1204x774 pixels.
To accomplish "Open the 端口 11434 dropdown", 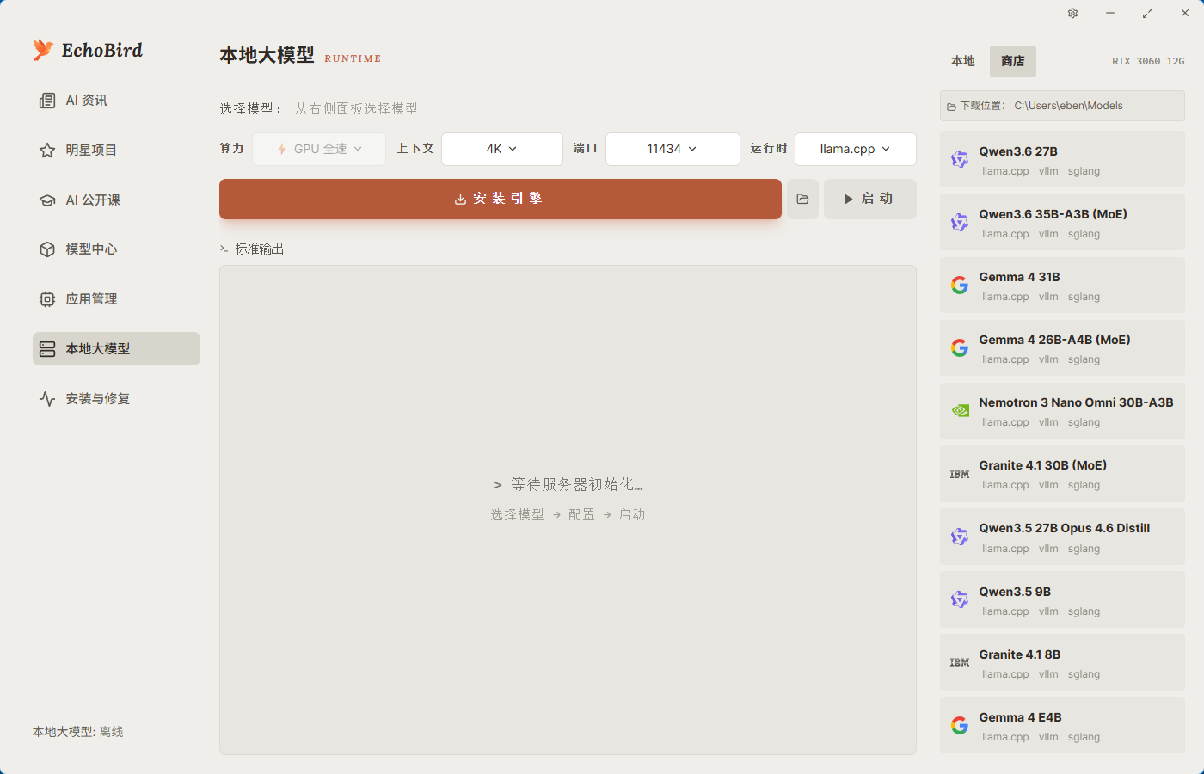I will pyautogui.click(x=673, y=149).
